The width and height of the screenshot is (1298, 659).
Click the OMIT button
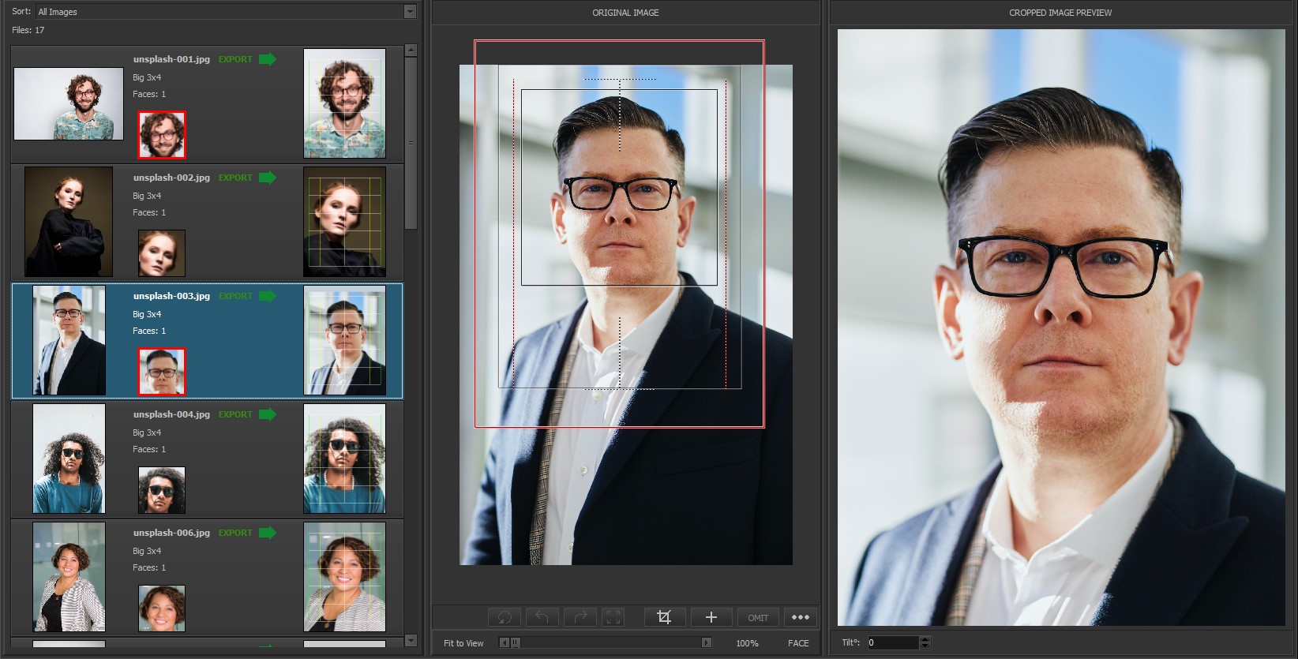[x=758, y=618]
